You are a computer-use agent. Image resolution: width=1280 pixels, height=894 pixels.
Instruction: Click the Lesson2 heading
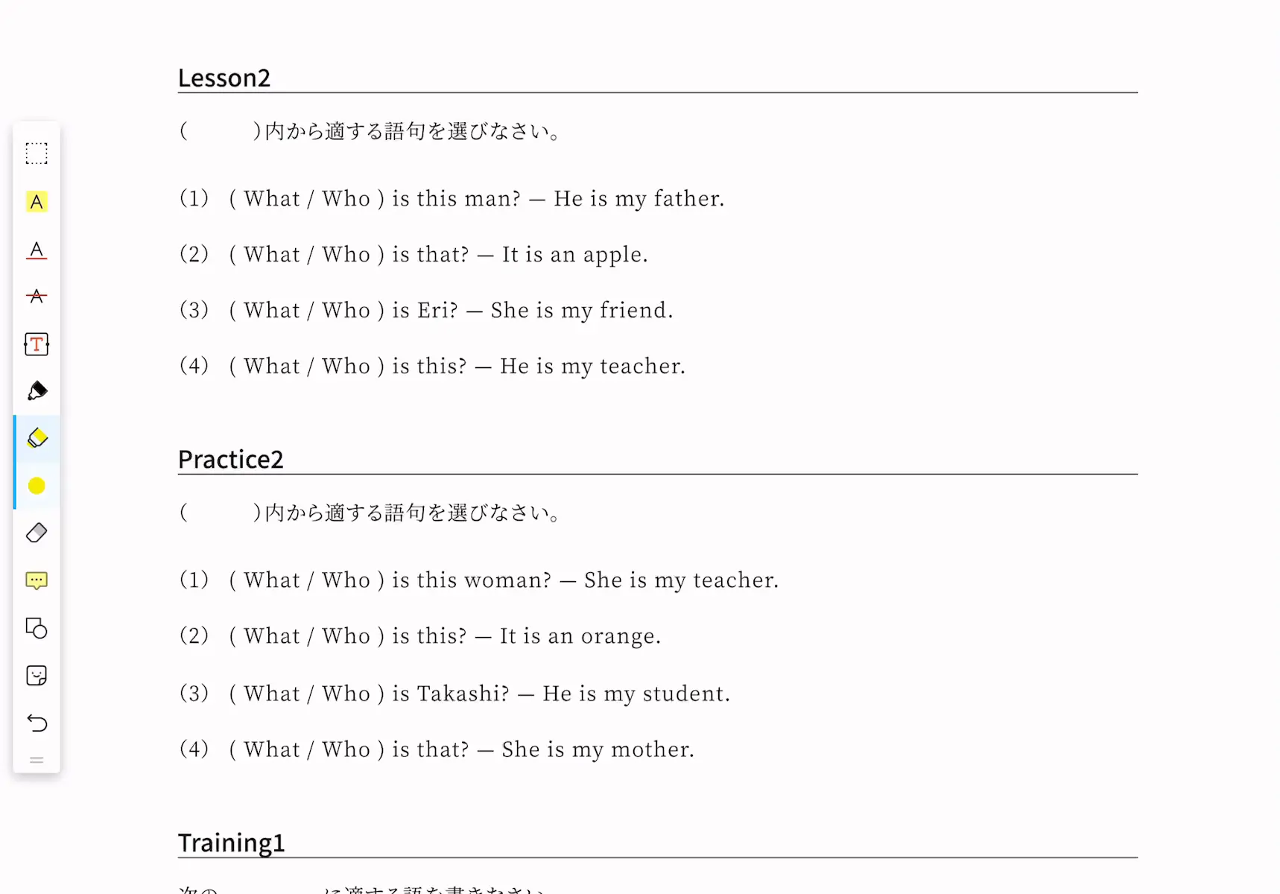[224, 77]
